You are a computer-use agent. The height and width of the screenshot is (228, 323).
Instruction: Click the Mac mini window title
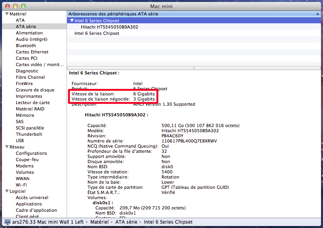(x=161, y=6)
